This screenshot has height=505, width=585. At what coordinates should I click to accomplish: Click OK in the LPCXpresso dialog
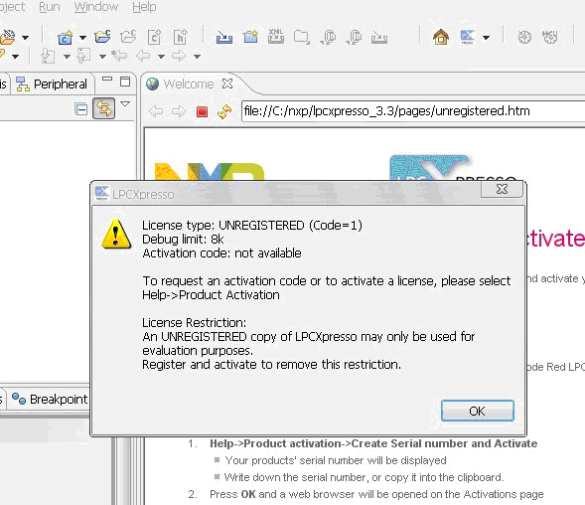point(477,411)
